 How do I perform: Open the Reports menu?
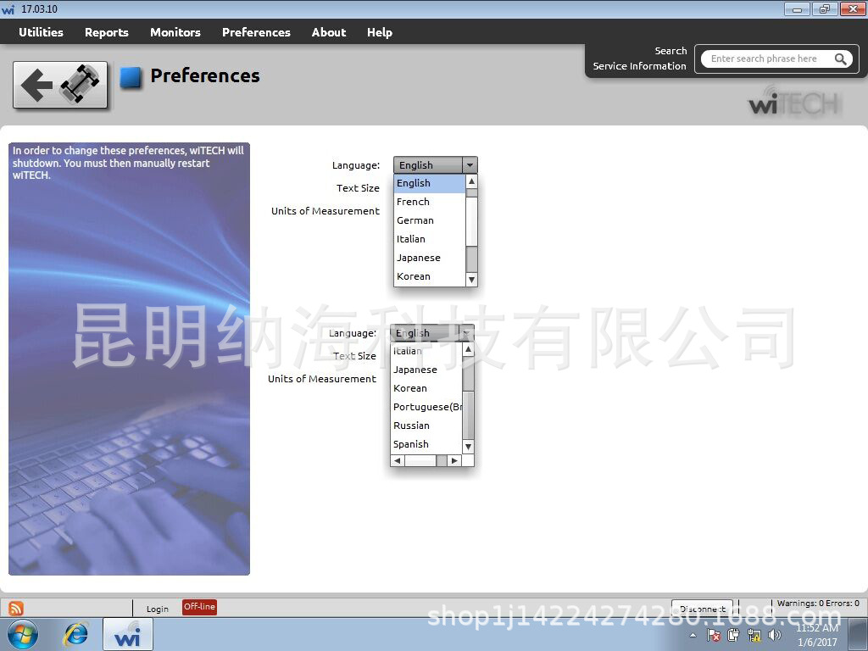[x=106, y=32]
